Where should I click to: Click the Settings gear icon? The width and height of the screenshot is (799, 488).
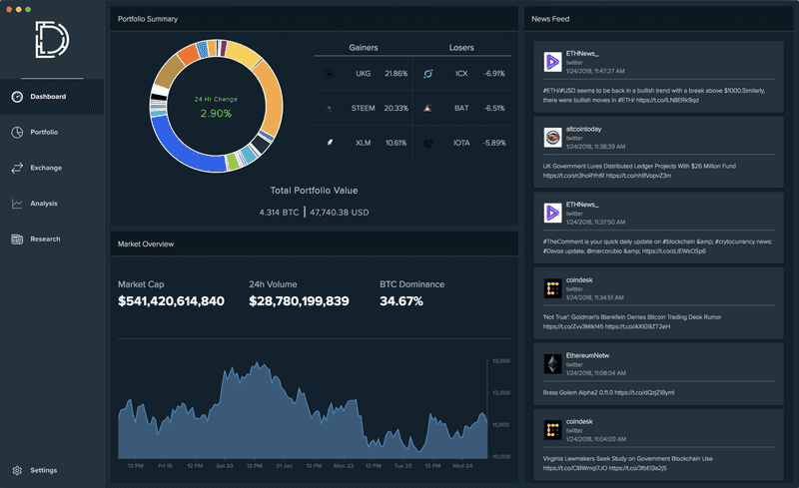tap(17, 470)
